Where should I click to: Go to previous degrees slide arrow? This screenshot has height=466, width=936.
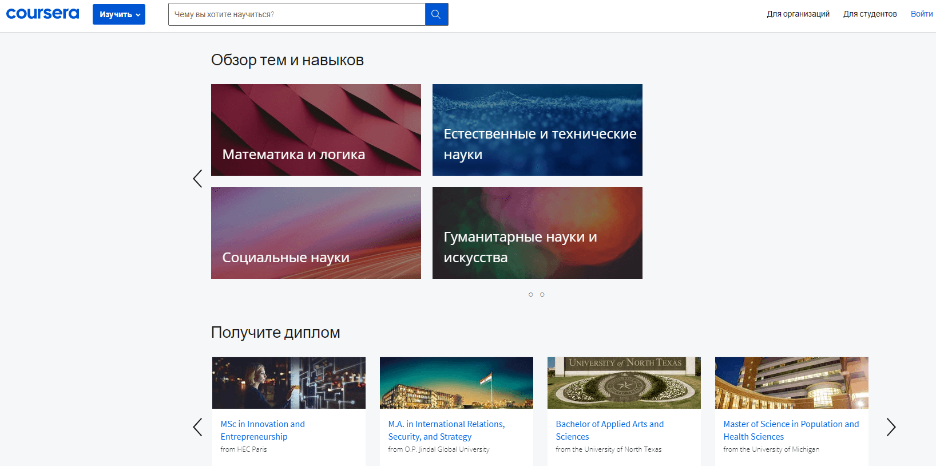click(x=197, y=427)
